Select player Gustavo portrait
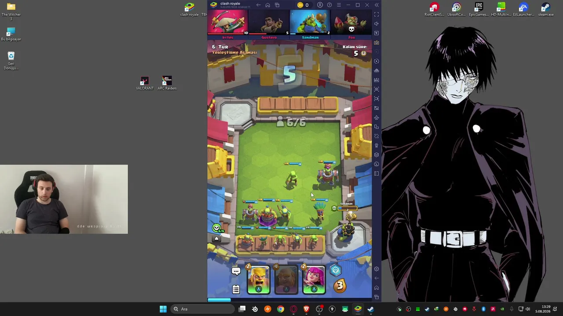563x316 pixels. [x=269, y=23]
